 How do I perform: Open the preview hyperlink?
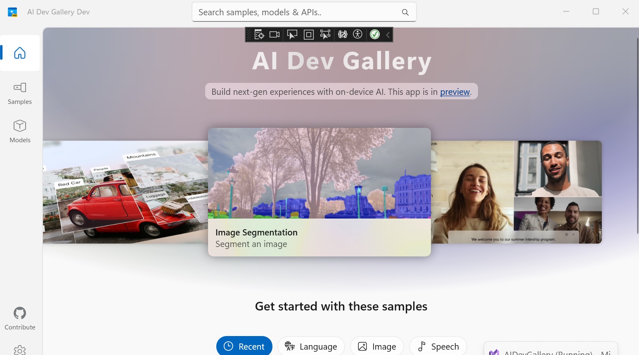tap(454, 92)
